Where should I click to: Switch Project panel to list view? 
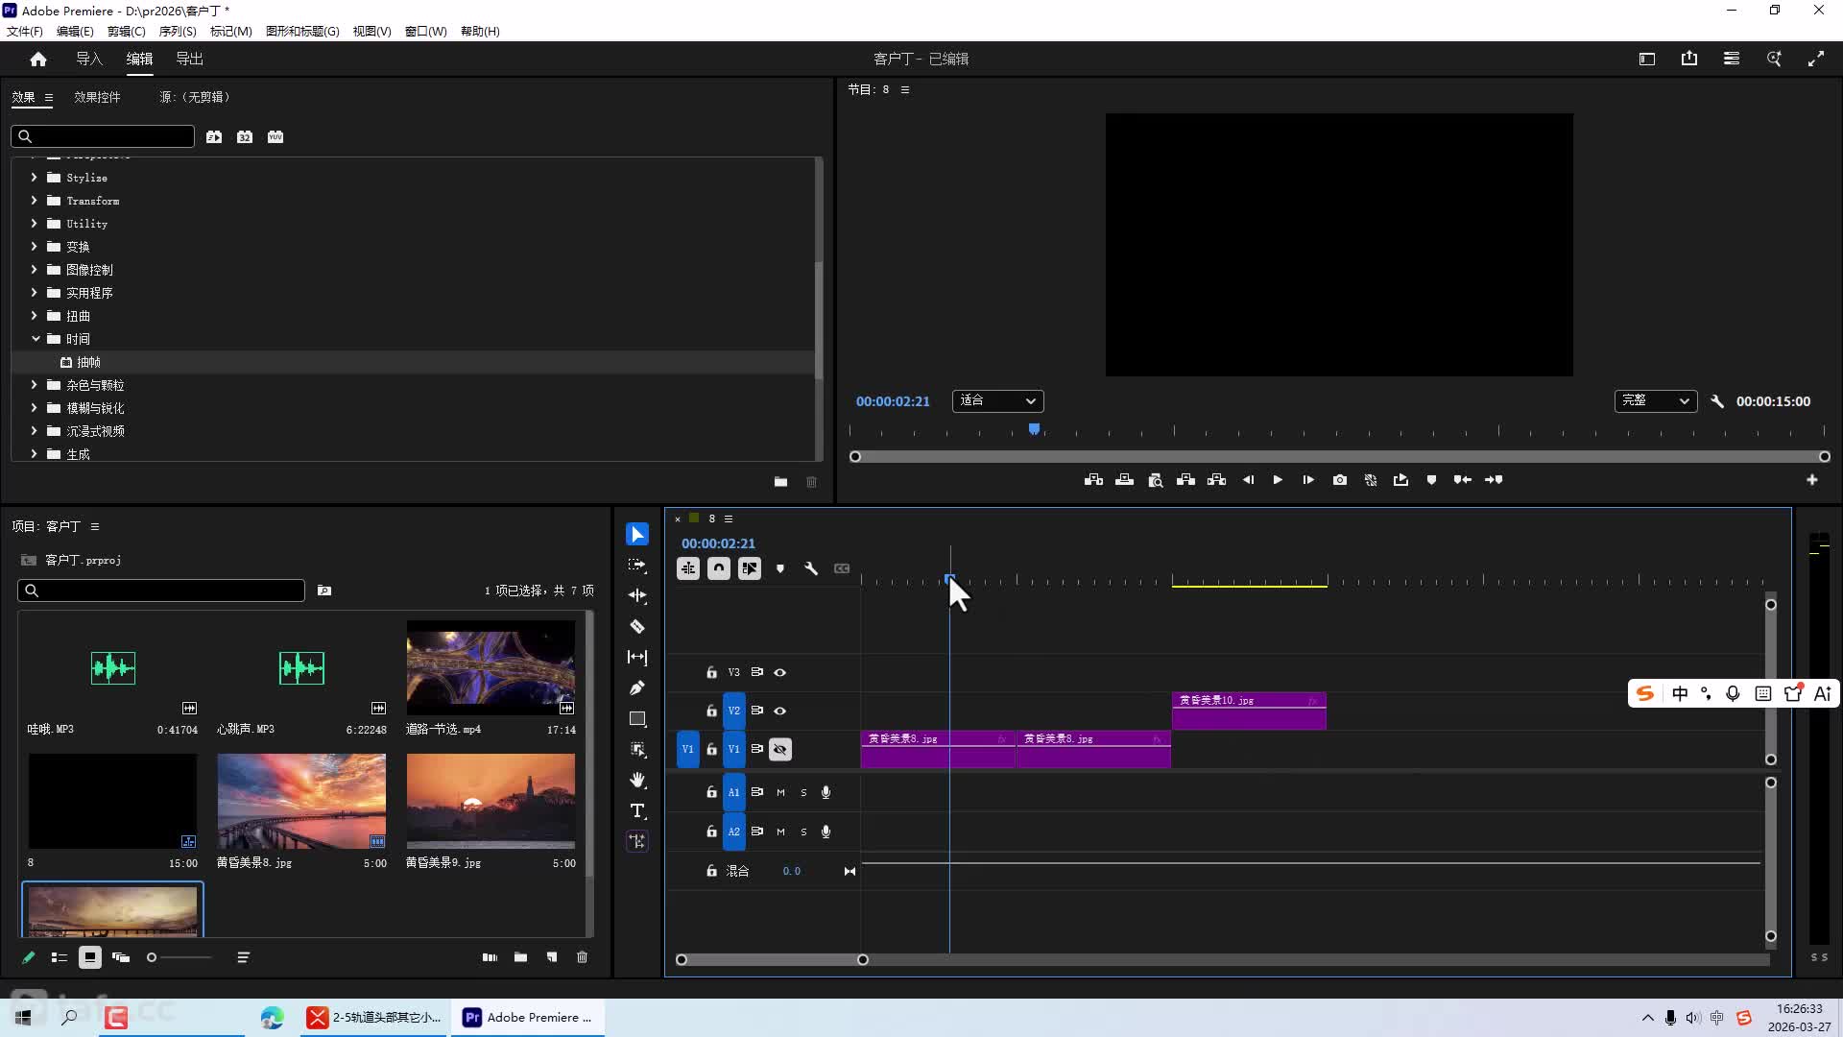click(60, 957)
